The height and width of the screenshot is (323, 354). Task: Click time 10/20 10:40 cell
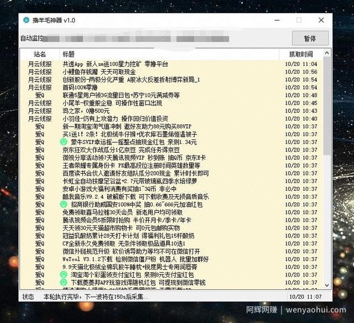point(301,119)
